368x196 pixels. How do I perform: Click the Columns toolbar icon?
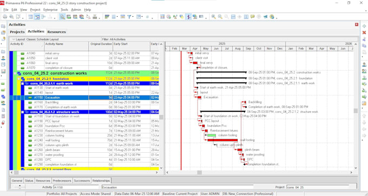click(113, 17)
